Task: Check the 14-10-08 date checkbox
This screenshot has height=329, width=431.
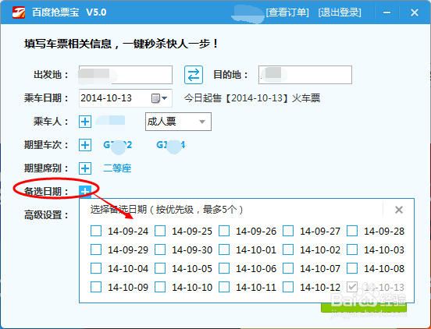Action: [x=352, y=268]
